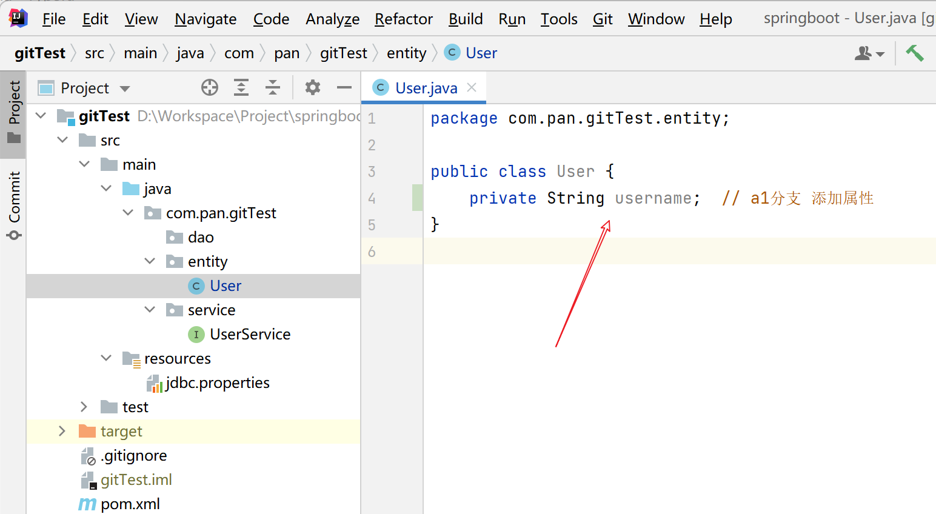
Task: Select UserService interface in project tree
Action: click(x=250, y=334)
